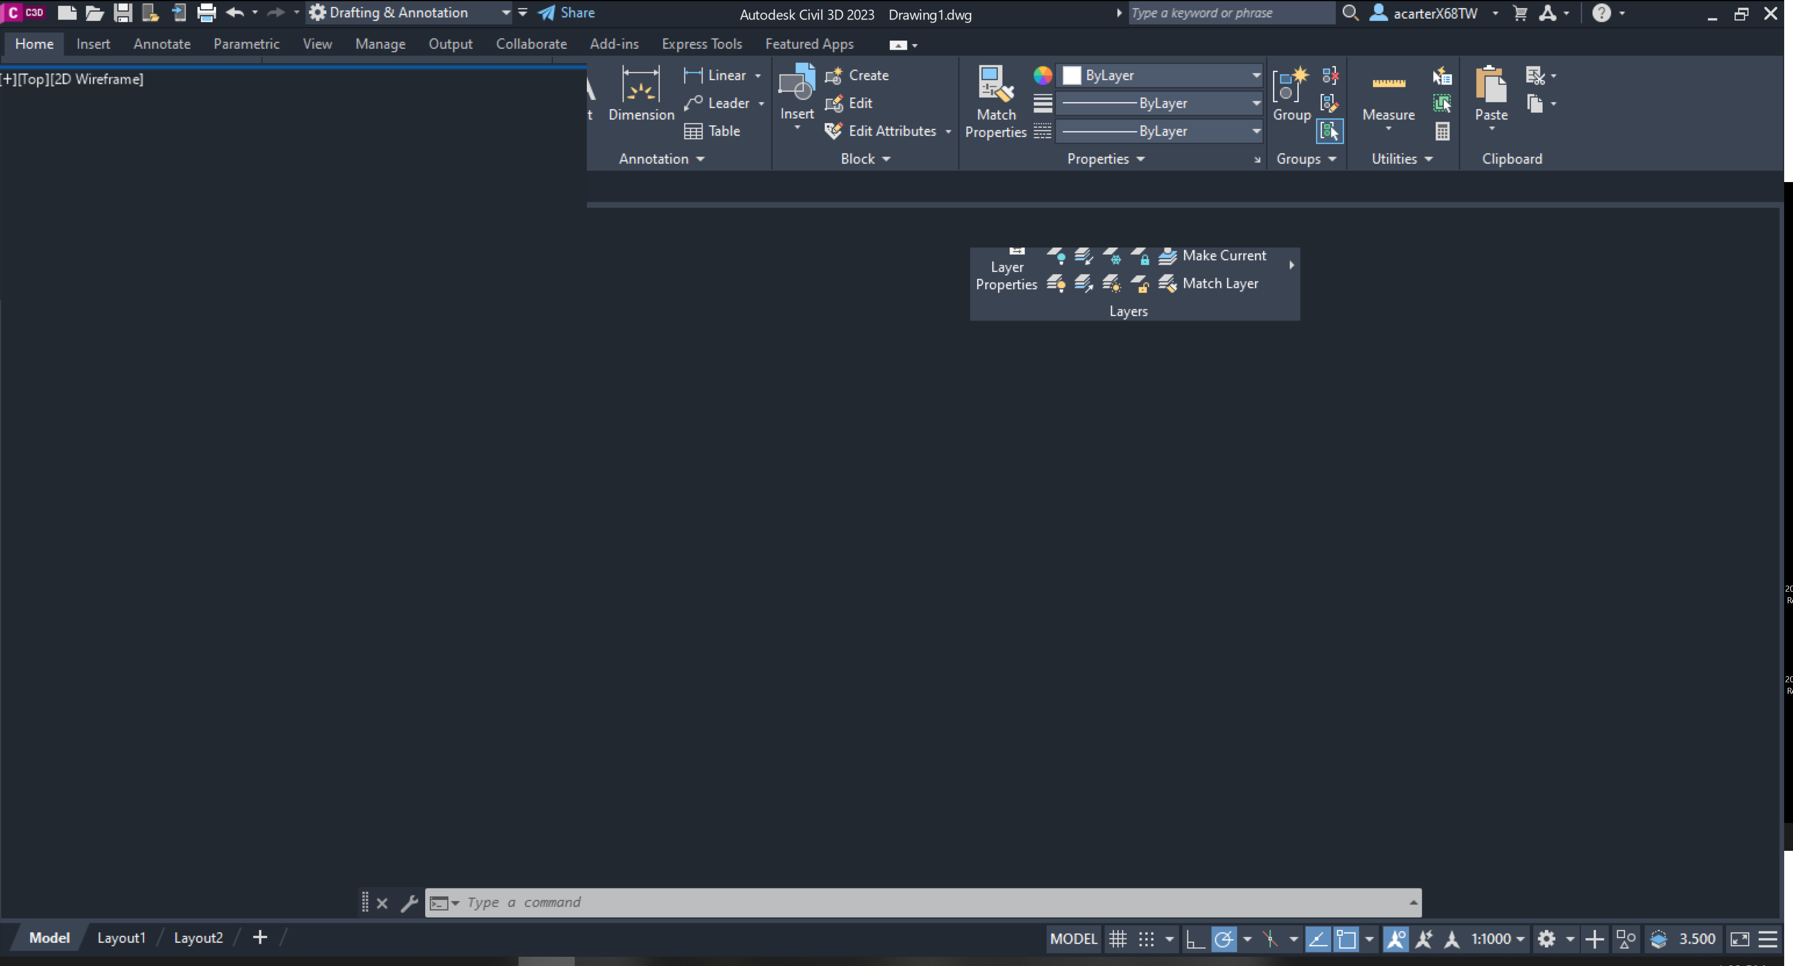Insert a Table annotation
The image size is (1793, 966).
coord(712,131)
